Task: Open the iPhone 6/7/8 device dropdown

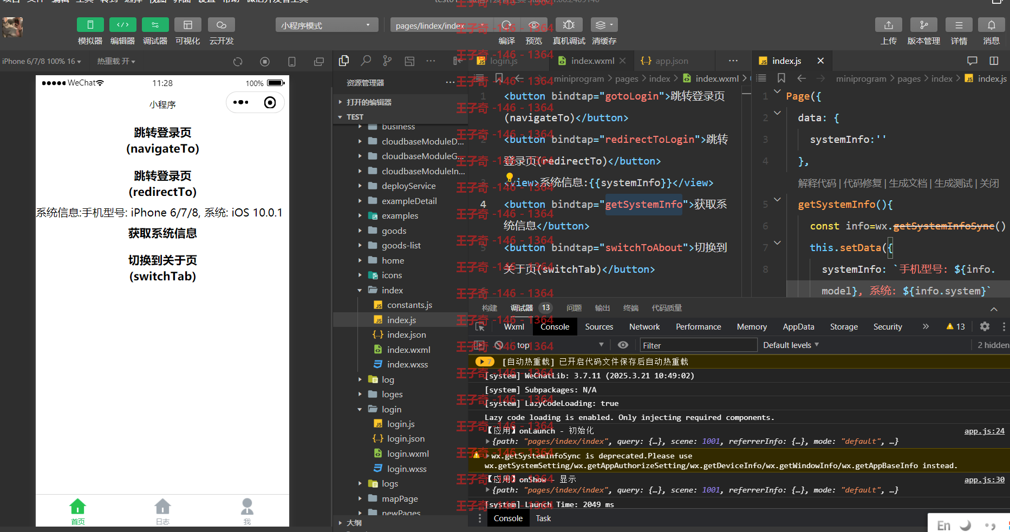Action: (42, 61)
